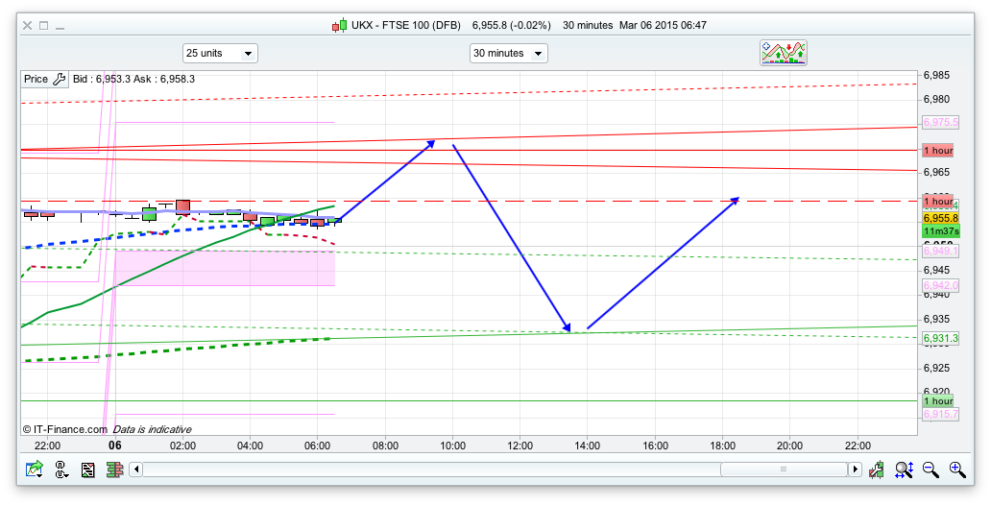This screenshot has width=991, height=506.
Task: Click the scrollbar left arrow button
Action: pyautogui.click(x=136, y=470)
